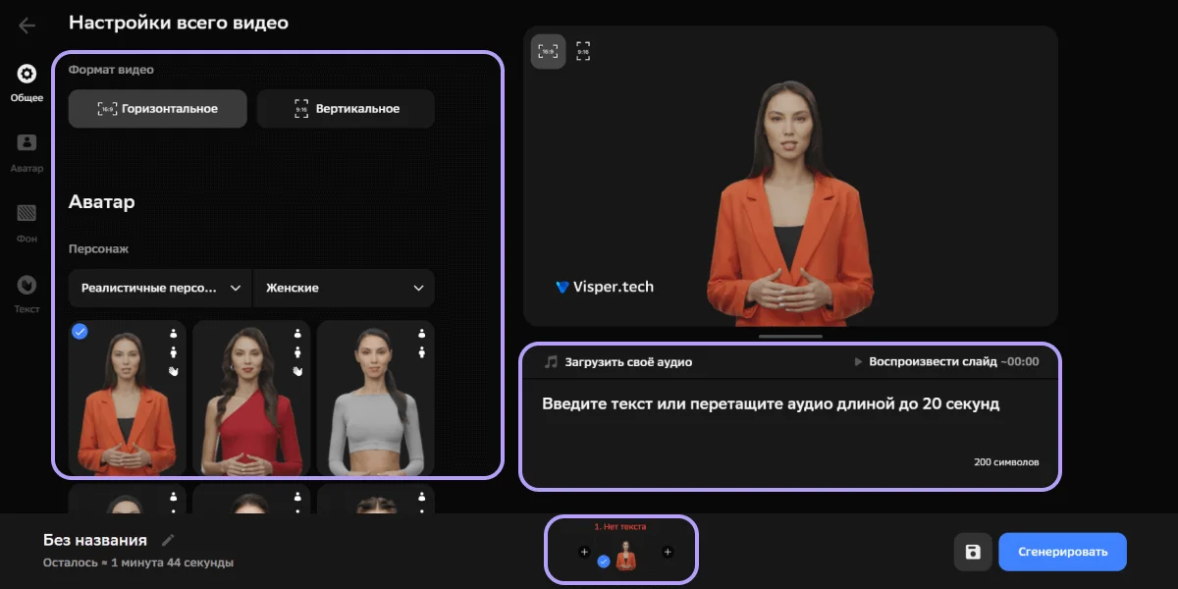Switch to the Аватар sidebar tab
Screen dimensions: 1178x589
[27, 152]
